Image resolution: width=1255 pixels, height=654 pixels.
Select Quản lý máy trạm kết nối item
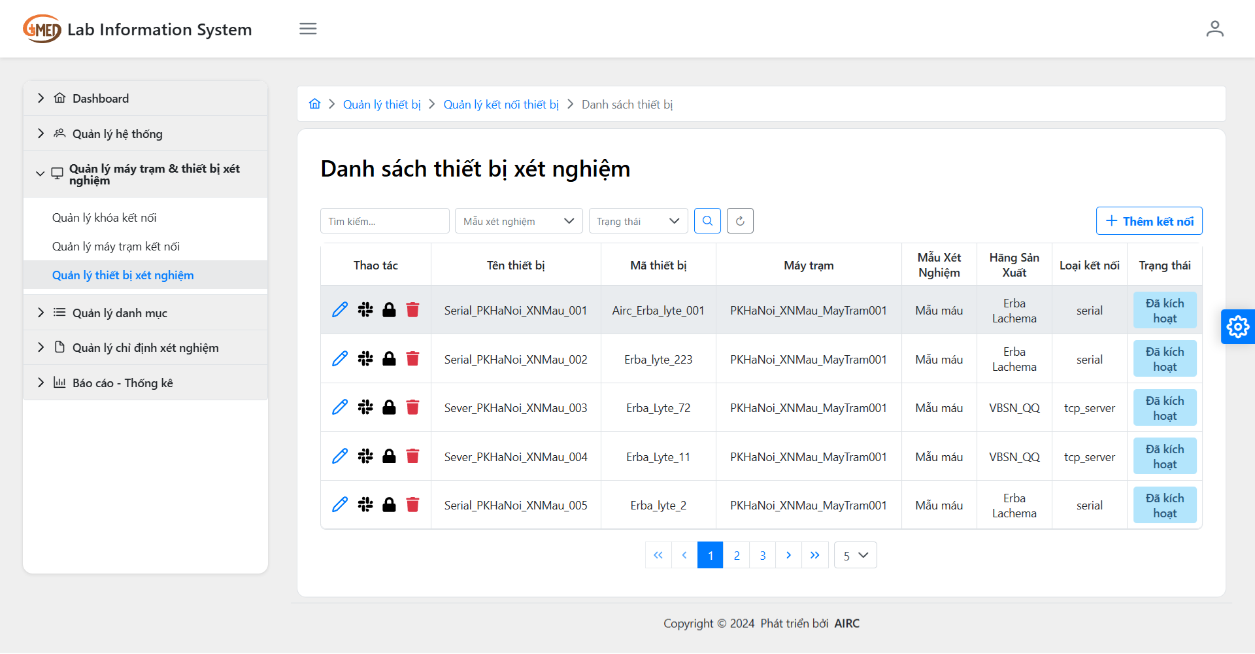[116, 247]
